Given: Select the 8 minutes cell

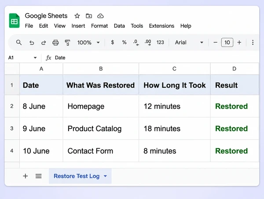Looking at the screenshot, I should 174,151.
